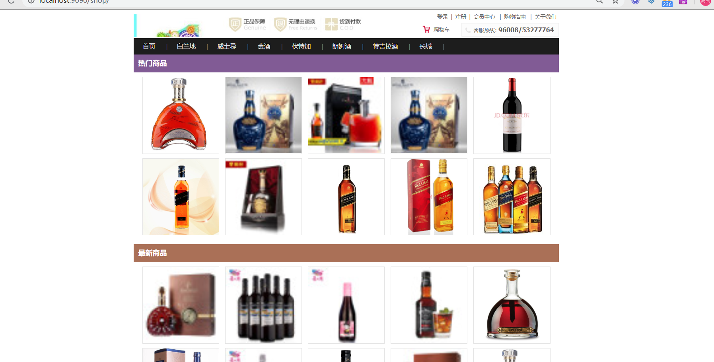Open the second hot product blue Royal Salute
Image resolution: width=714 pixels, height=362 pixels.
pos(263,115)
